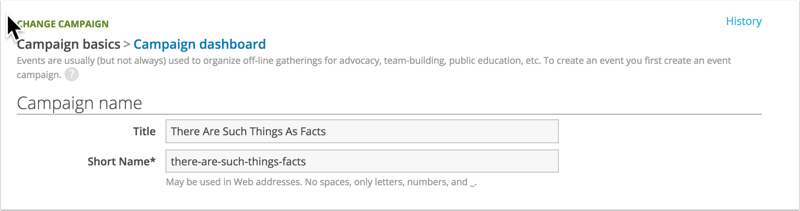Click the Title field label

pyautogui.click(x=144, y=131)
